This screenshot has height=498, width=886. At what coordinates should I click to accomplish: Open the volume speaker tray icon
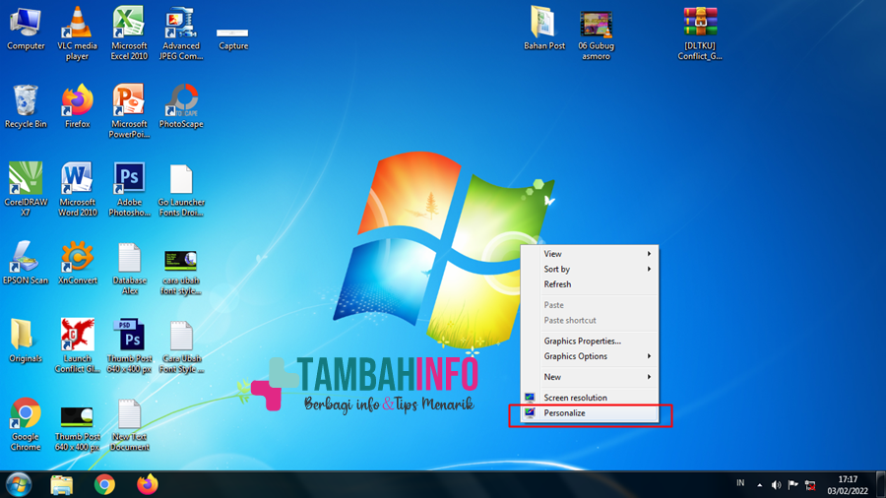tap(777, 485)
